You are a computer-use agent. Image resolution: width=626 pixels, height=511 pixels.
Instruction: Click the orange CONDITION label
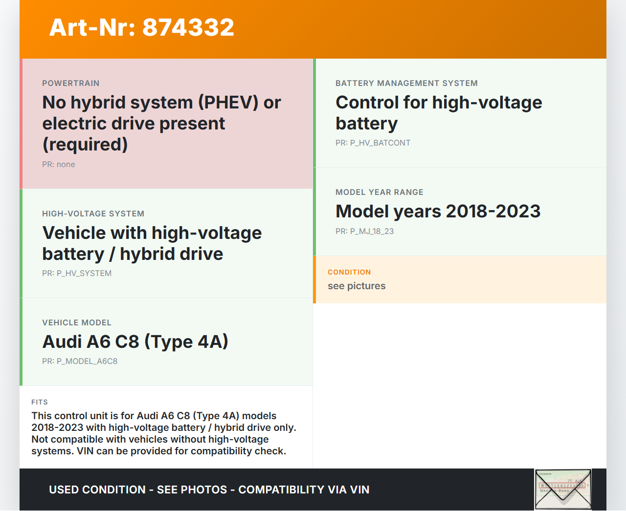pyautogui.click(x=349, y=272)
